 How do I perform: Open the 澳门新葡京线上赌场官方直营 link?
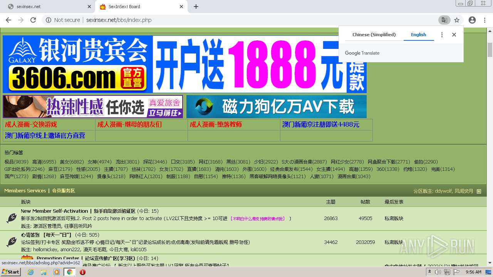pos(45,136)
